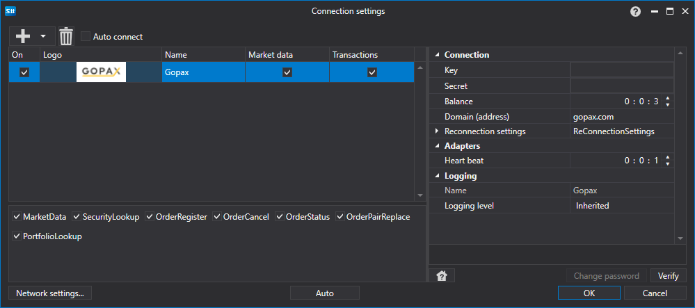Click the On column header
This screenshot has width=695, height=308.
(24, 55)
